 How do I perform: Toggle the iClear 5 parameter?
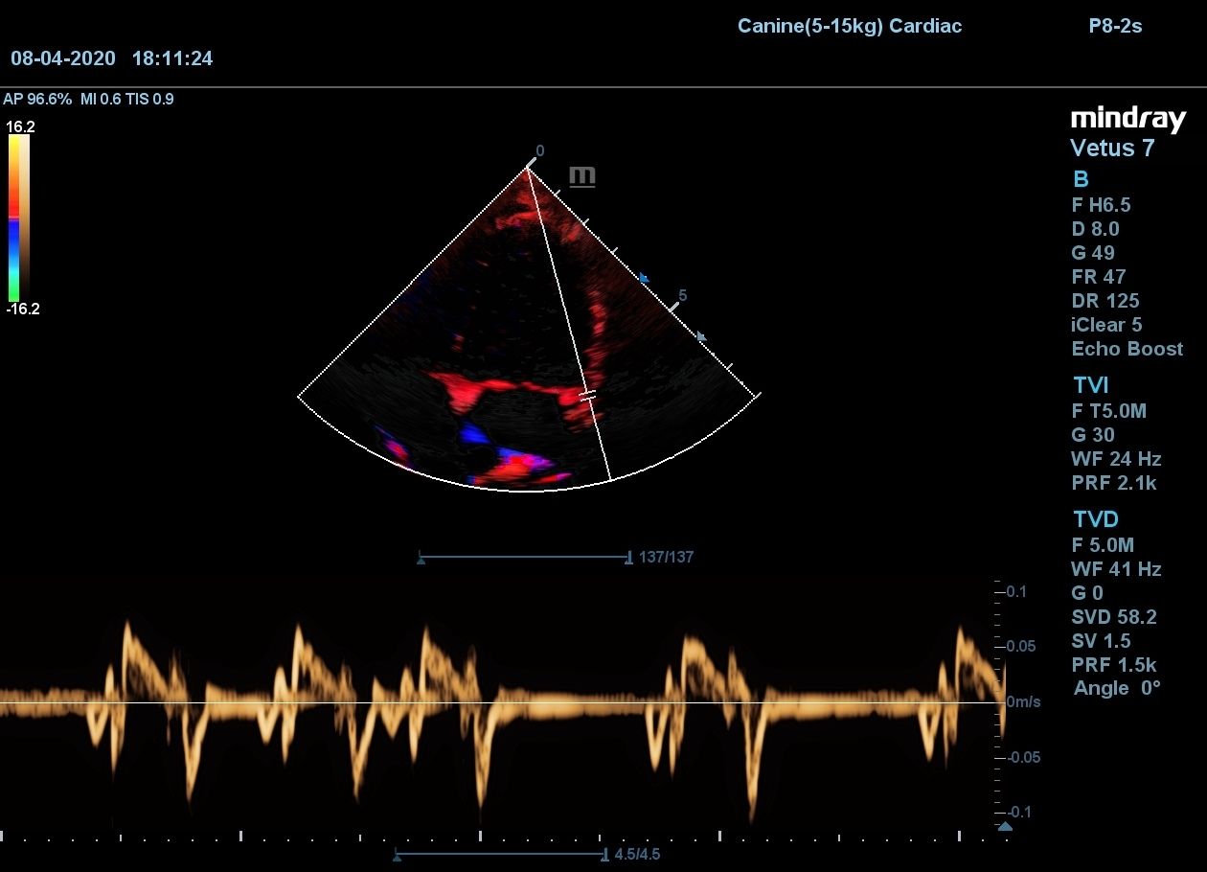click(1106, 325)
